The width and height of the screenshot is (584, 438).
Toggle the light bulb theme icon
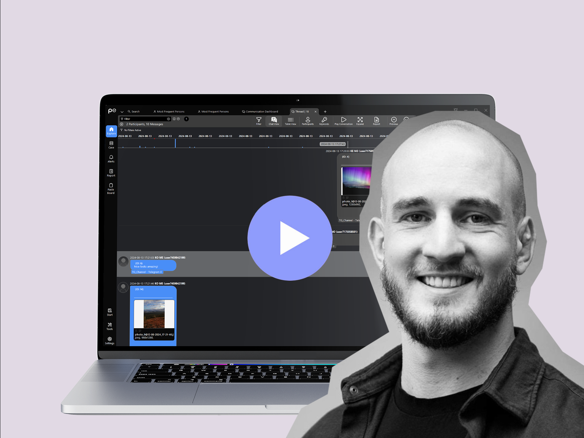(x=455, y=110)
